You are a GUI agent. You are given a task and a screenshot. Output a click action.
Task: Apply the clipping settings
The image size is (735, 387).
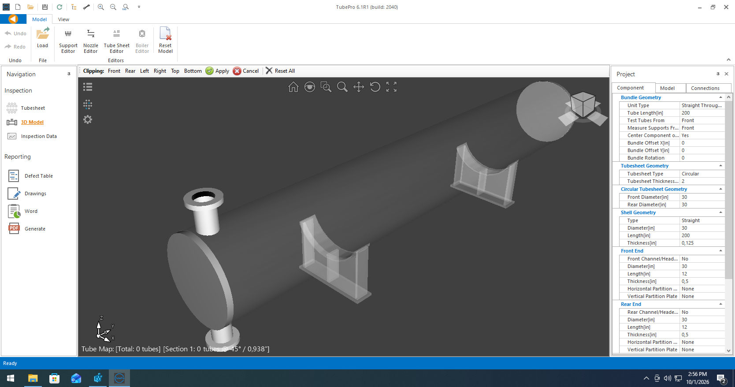click(x=217, y=71)
